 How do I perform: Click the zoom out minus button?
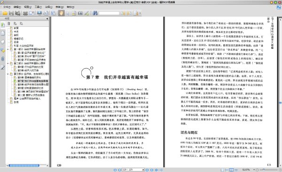tap(257, 170)
